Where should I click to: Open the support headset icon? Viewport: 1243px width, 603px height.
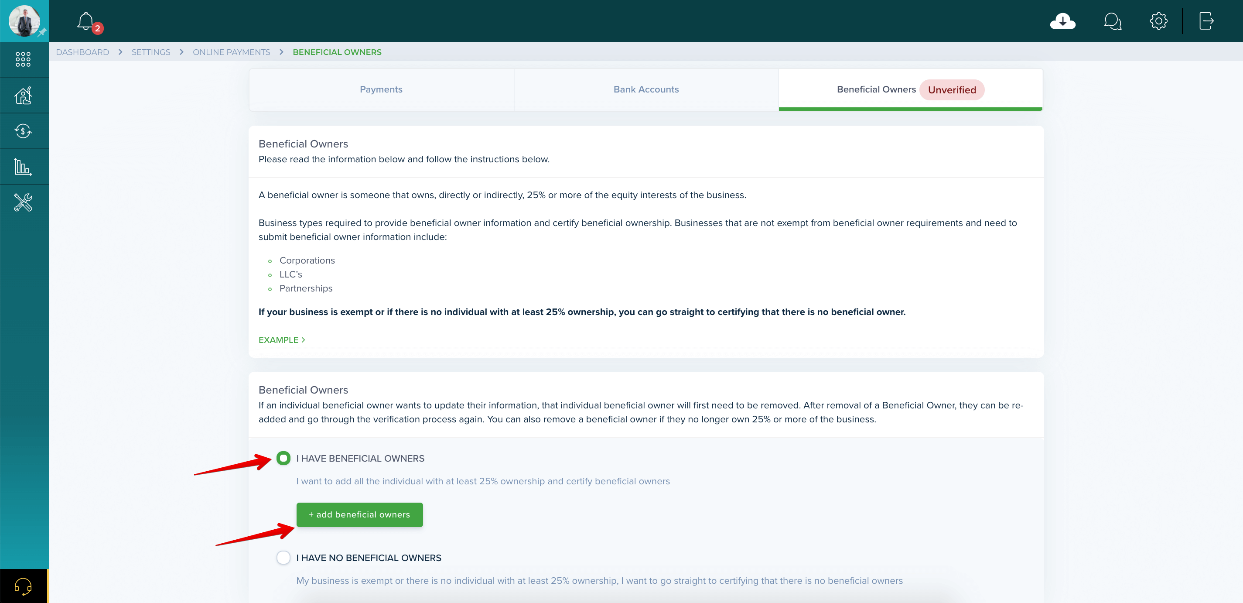[x=23, y=586]
